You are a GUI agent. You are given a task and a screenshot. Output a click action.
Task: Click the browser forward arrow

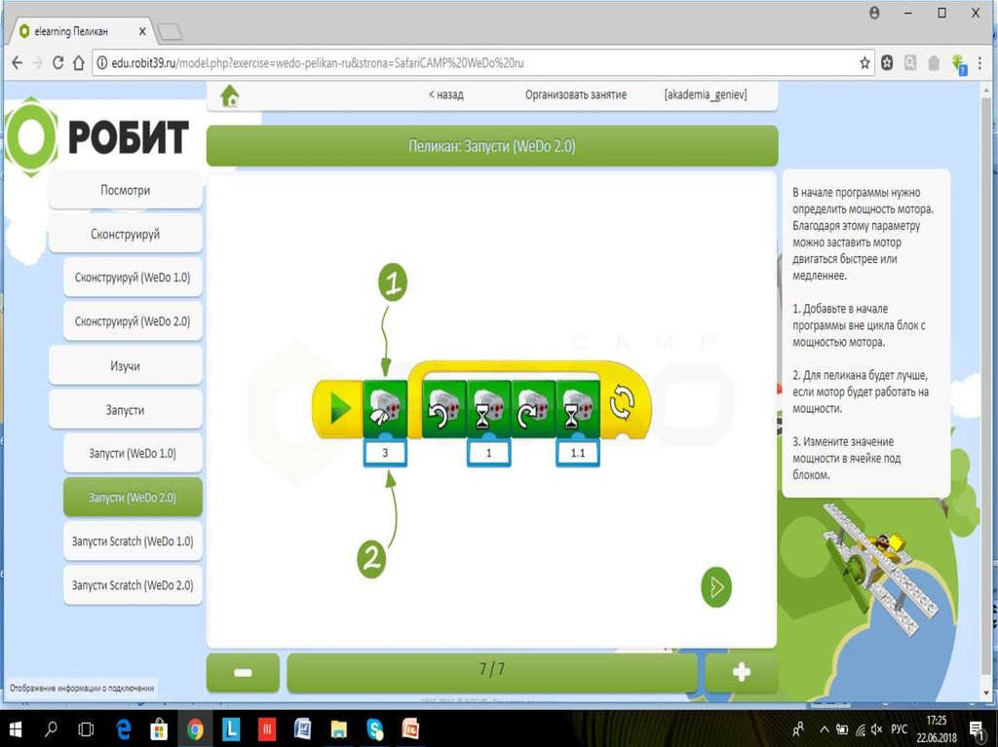[x=37, y=62]
